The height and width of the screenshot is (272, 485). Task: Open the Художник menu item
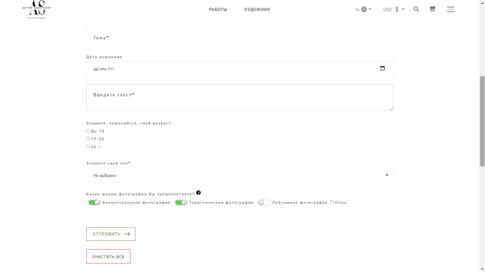pos(257,9)
